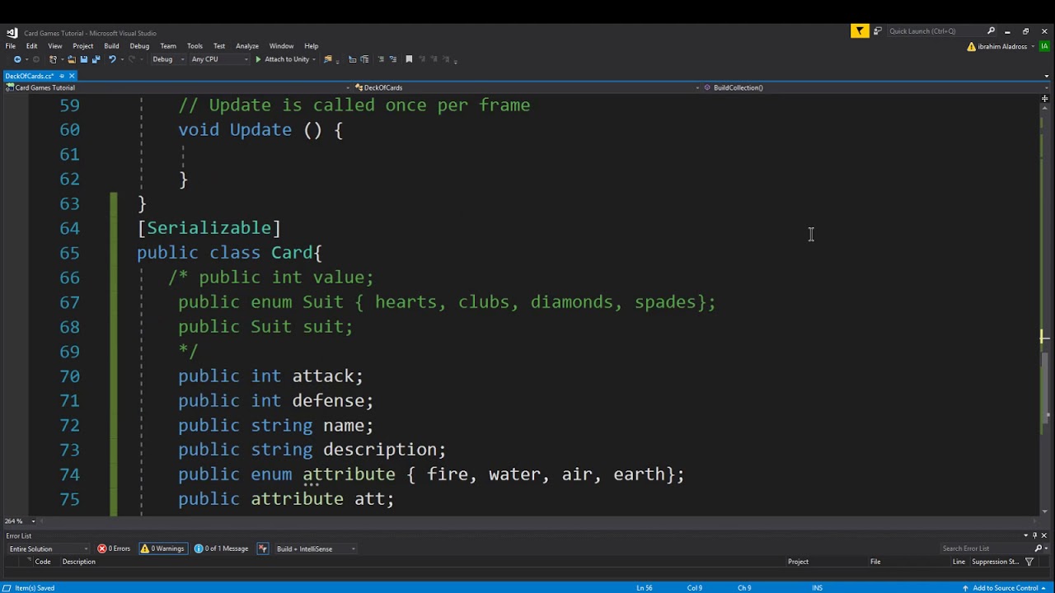Click the Decrease Indent icon
This screenshot has height=593, width=1055.
[353, 59]
